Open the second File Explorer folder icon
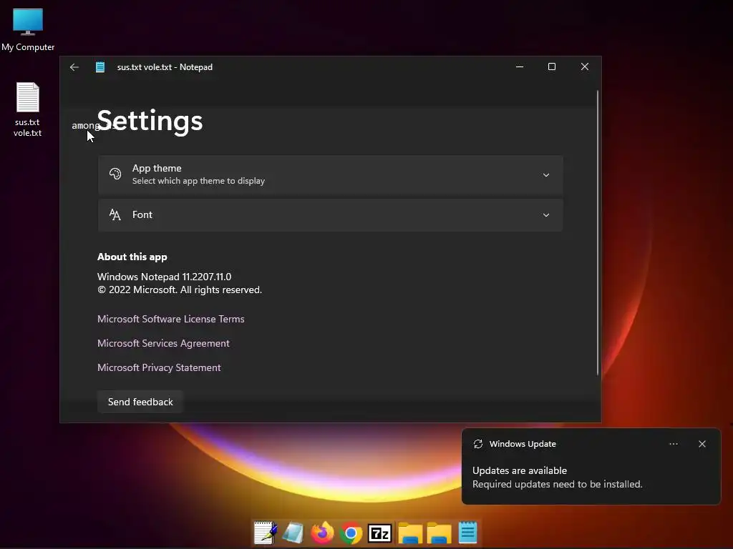This screenshot has height=549, width=733. click(439, 533)
